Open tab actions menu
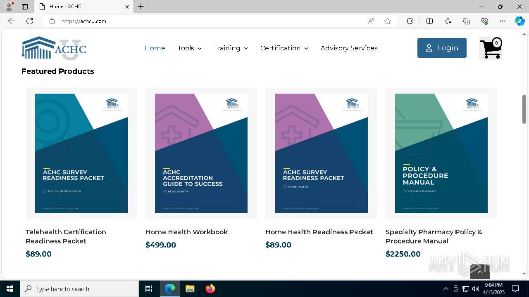 [x=25, y=7]
